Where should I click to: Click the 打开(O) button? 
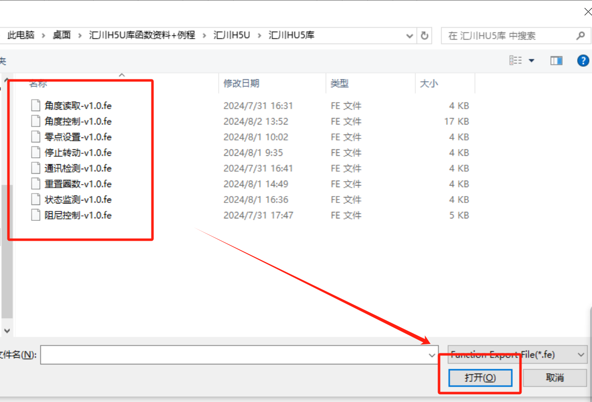tap(480, 378)
